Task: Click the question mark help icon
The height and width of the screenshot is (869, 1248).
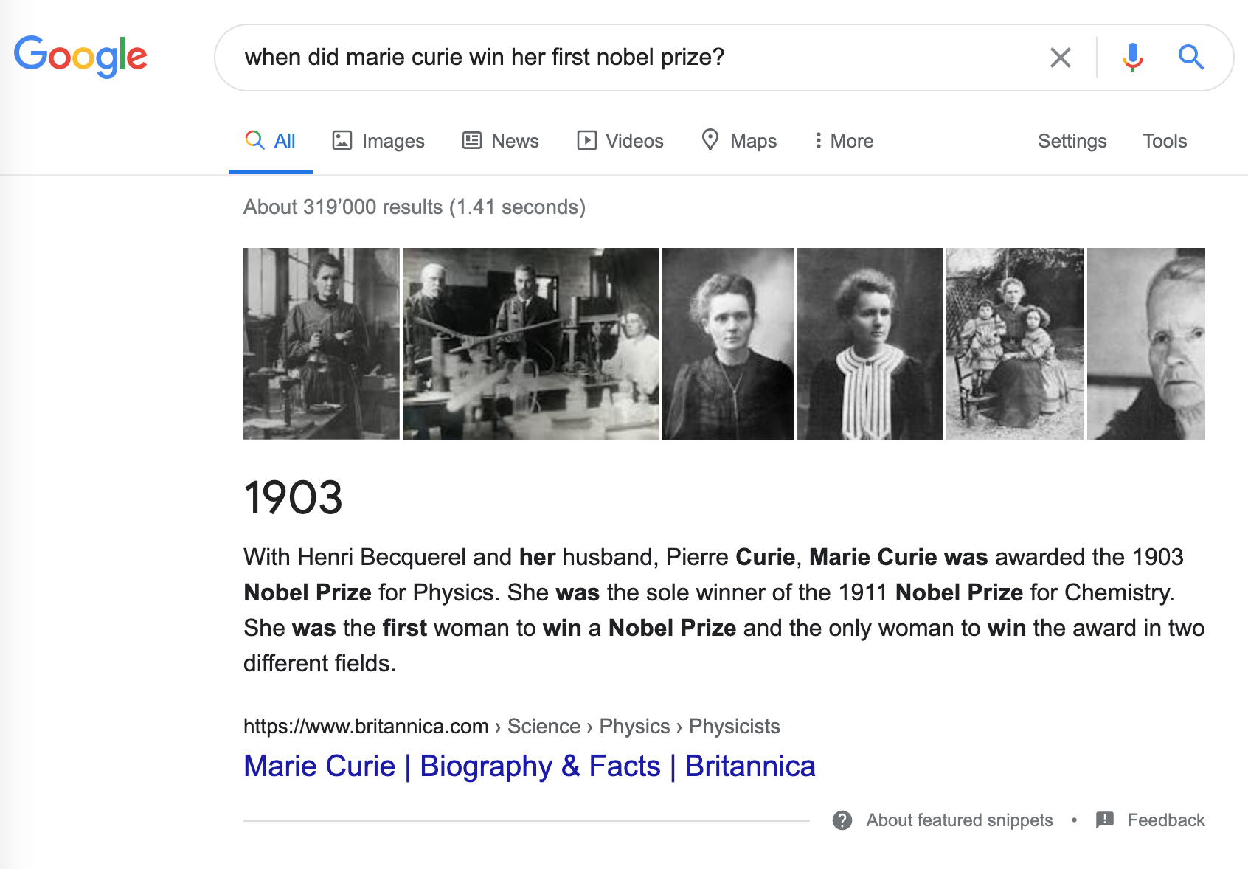Action: pyautogui.click(x=842, y=820)
